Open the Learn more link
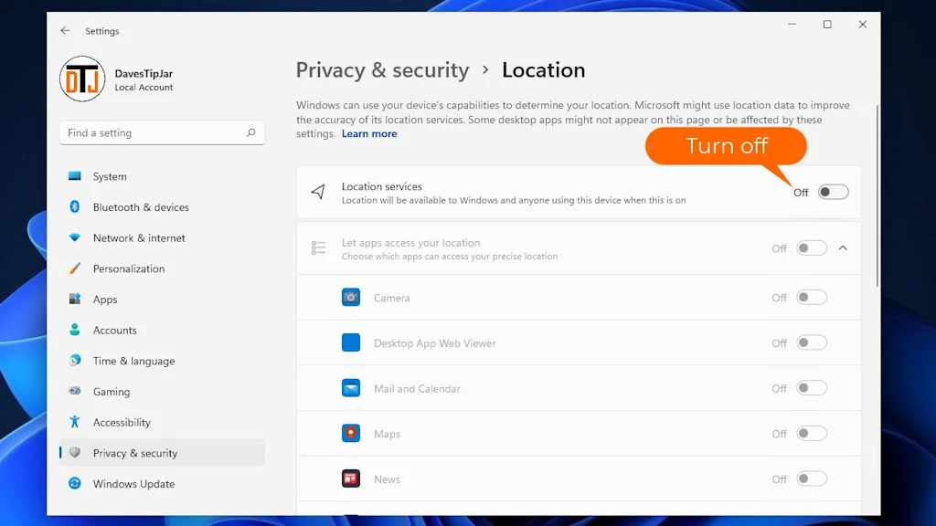 pos(369,133)
